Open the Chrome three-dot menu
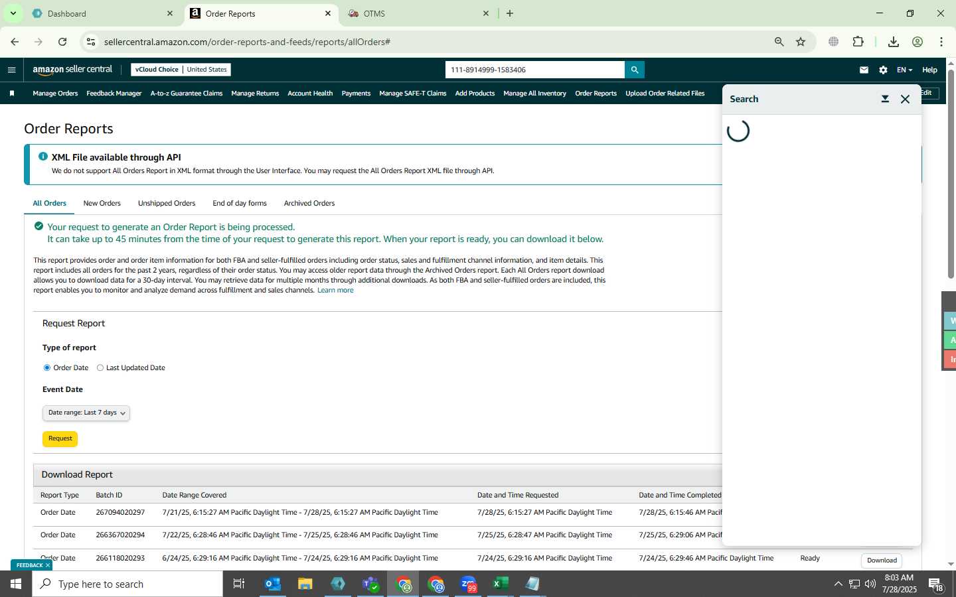Image resolution: width=956 pixels, height=597 pixels. [941, 42]
